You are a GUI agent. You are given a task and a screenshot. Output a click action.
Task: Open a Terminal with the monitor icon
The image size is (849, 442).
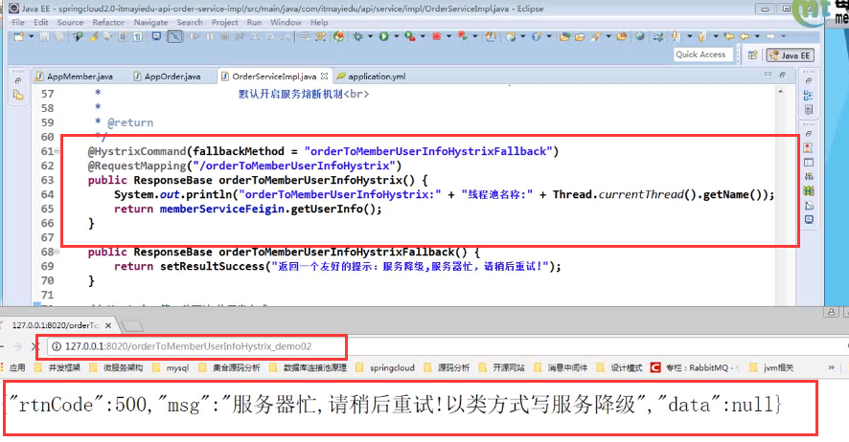pos(156,36)
